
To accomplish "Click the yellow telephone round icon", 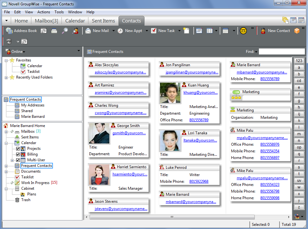I will 243,31.
